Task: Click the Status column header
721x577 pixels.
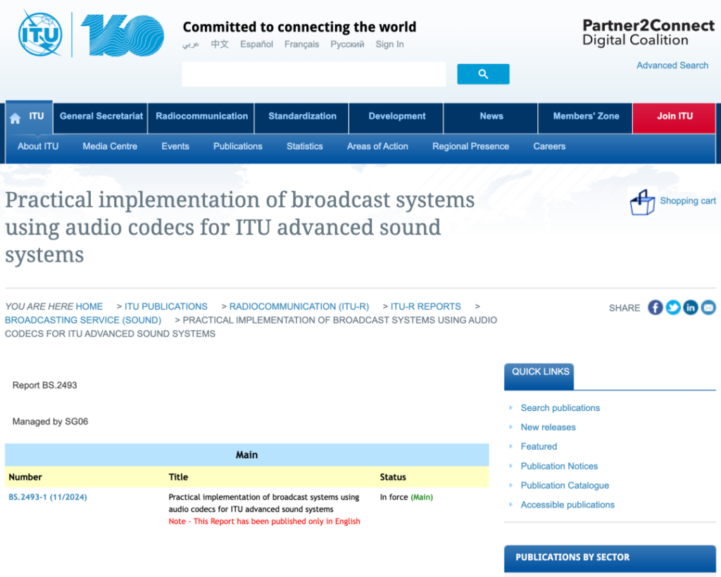Action: (393, 477)
